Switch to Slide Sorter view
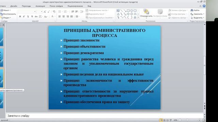The image size is (218, 122). pos(164,120)
